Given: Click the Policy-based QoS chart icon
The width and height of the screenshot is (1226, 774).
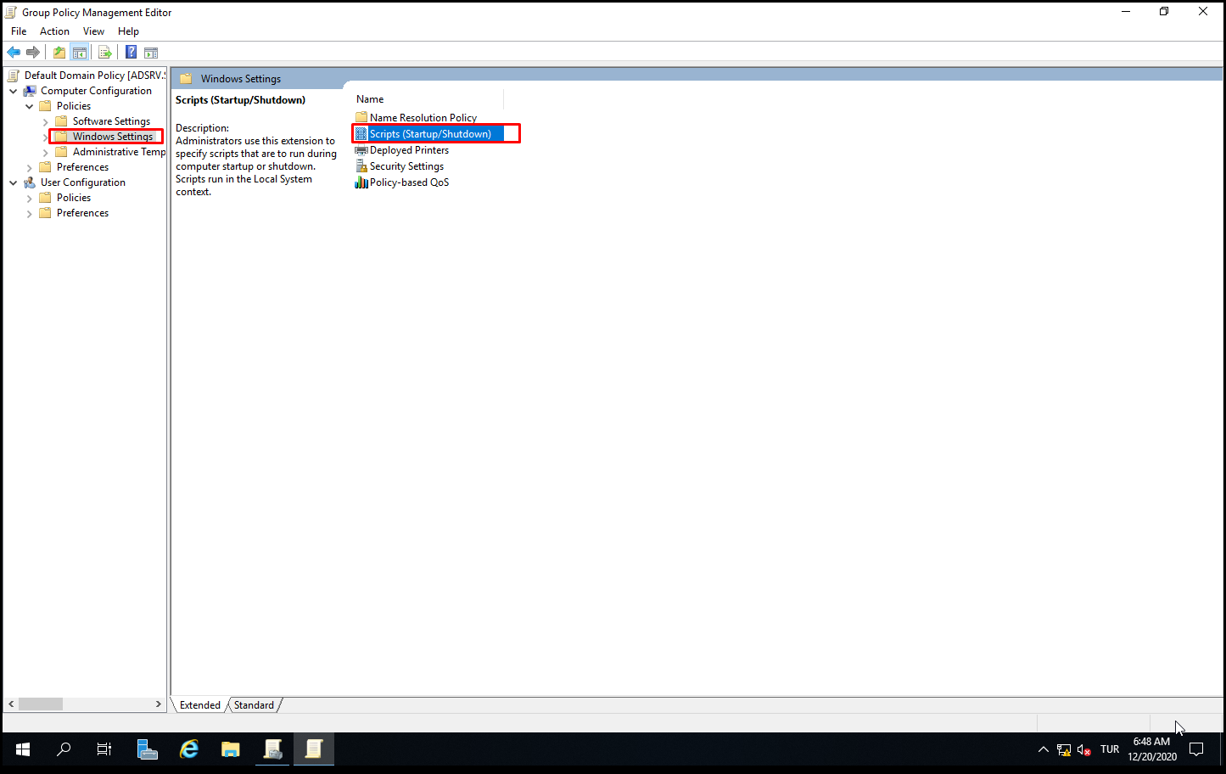Looking at the screenshot, I should pyautogui.click(x=361, y=182).
